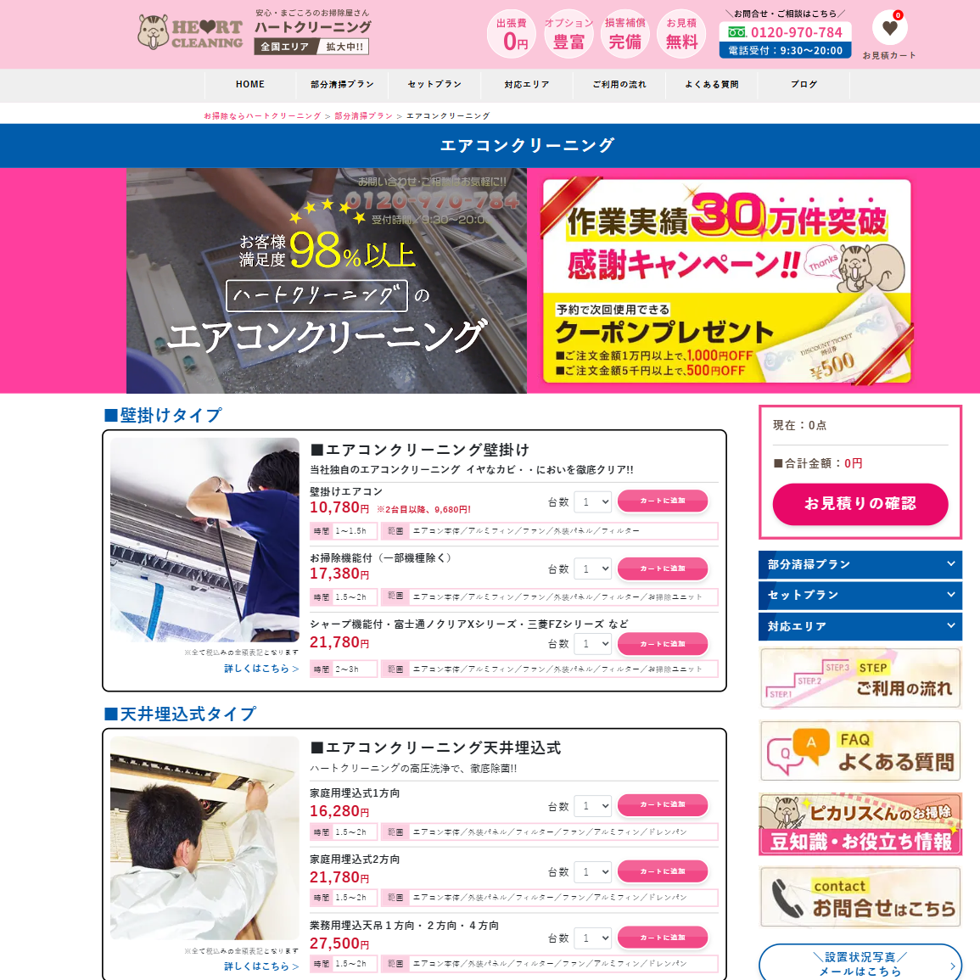
Task: Open the heart-shaped estimate cart icon
Action: (889, 28)
